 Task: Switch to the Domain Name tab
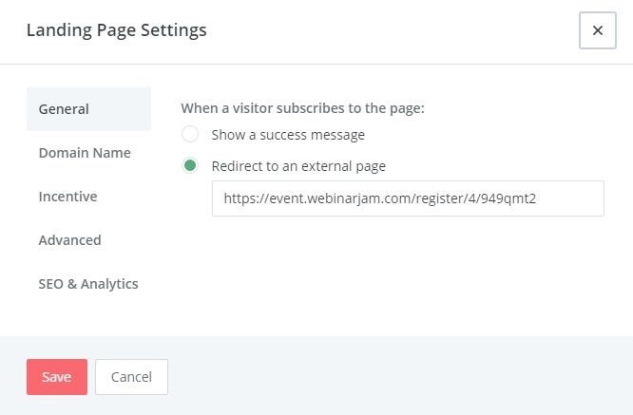(85, 153)
